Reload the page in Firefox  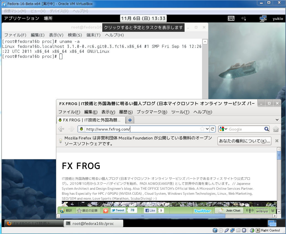(213, 129)
